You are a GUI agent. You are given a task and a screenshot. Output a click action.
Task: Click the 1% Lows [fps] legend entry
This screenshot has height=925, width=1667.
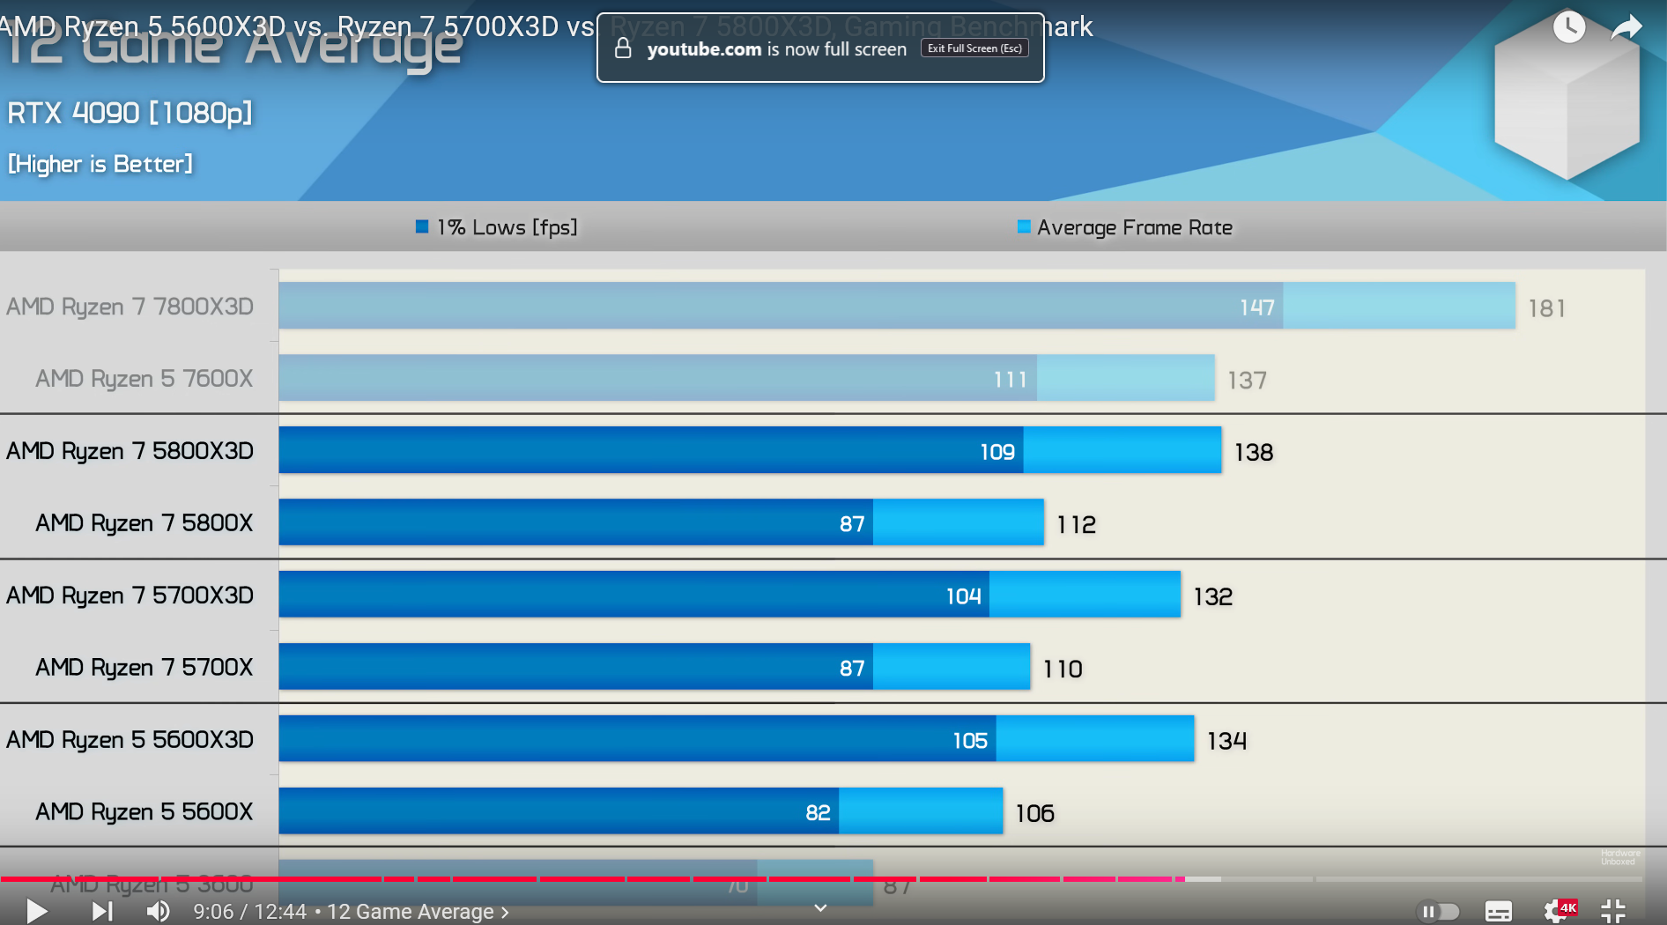point(497,227)
